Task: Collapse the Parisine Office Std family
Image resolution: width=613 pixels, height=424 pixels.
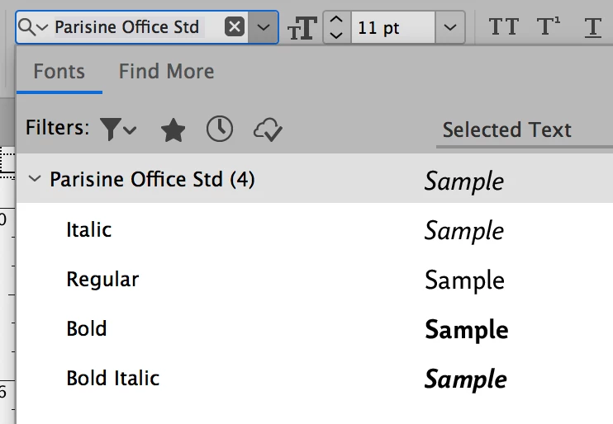Action: [35, 179]
